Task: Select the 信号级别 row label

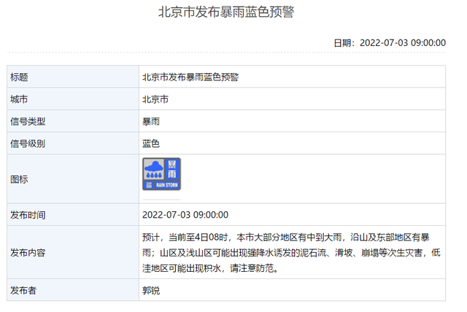Action: click(x=28, y=143)
